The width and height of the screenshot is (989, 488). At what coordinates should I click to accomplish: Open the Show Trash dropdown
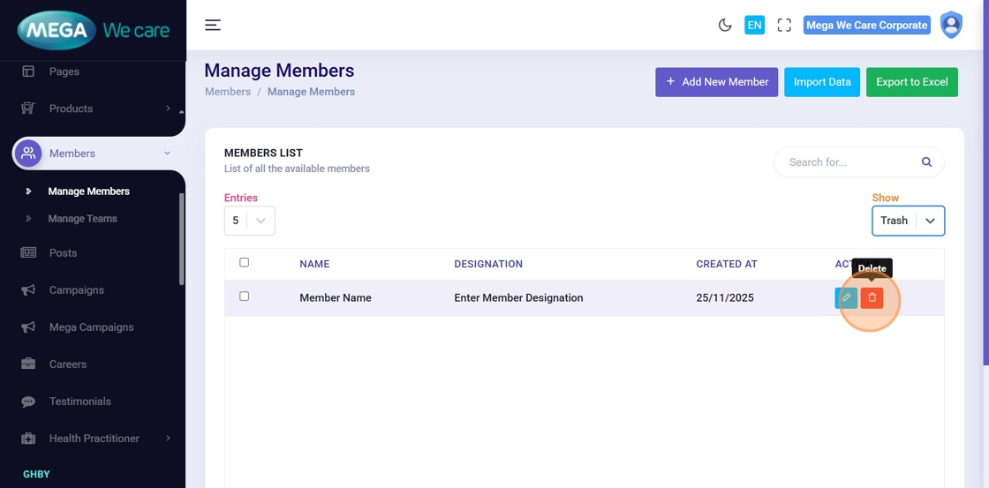click(x=908, y=221)
